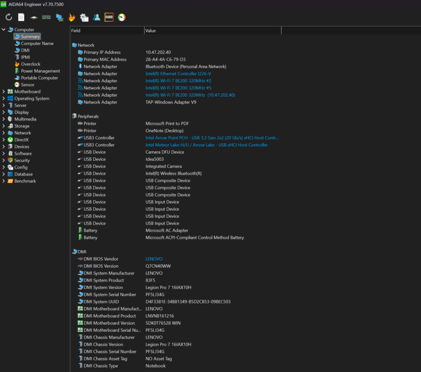Click the Refresh toolbar icon
Screen dimensions: 421x372
click(9, 18)
